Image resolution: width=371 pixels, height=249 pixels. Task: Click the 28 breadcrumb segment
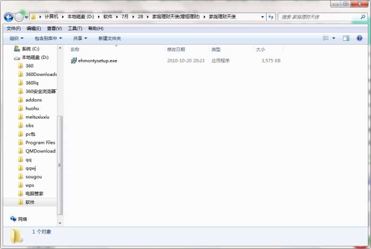coord(140,16)
